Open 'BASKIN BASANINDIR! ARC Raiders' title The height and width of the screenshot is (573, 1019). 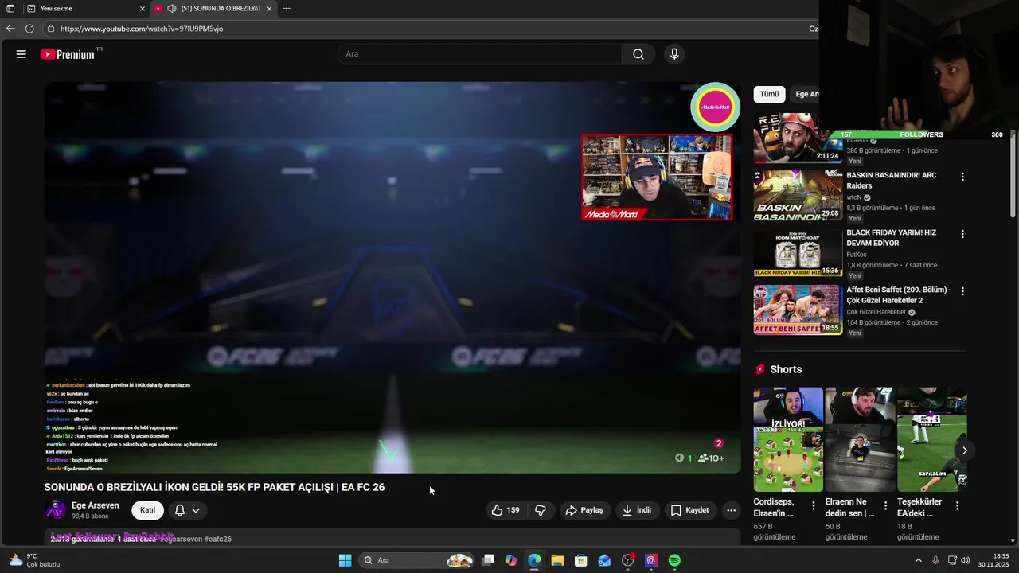892,180
